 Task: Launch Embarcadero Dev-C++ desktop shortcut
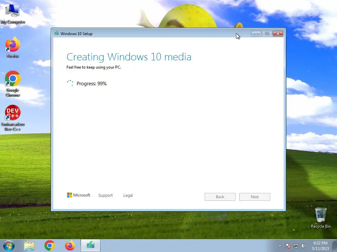click(x=13, y=118)
